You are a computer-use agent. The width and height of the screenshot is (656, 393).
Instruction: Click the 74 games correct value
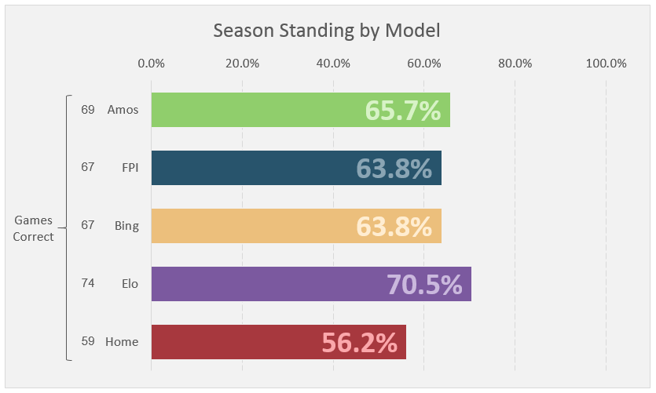(88, 283)
